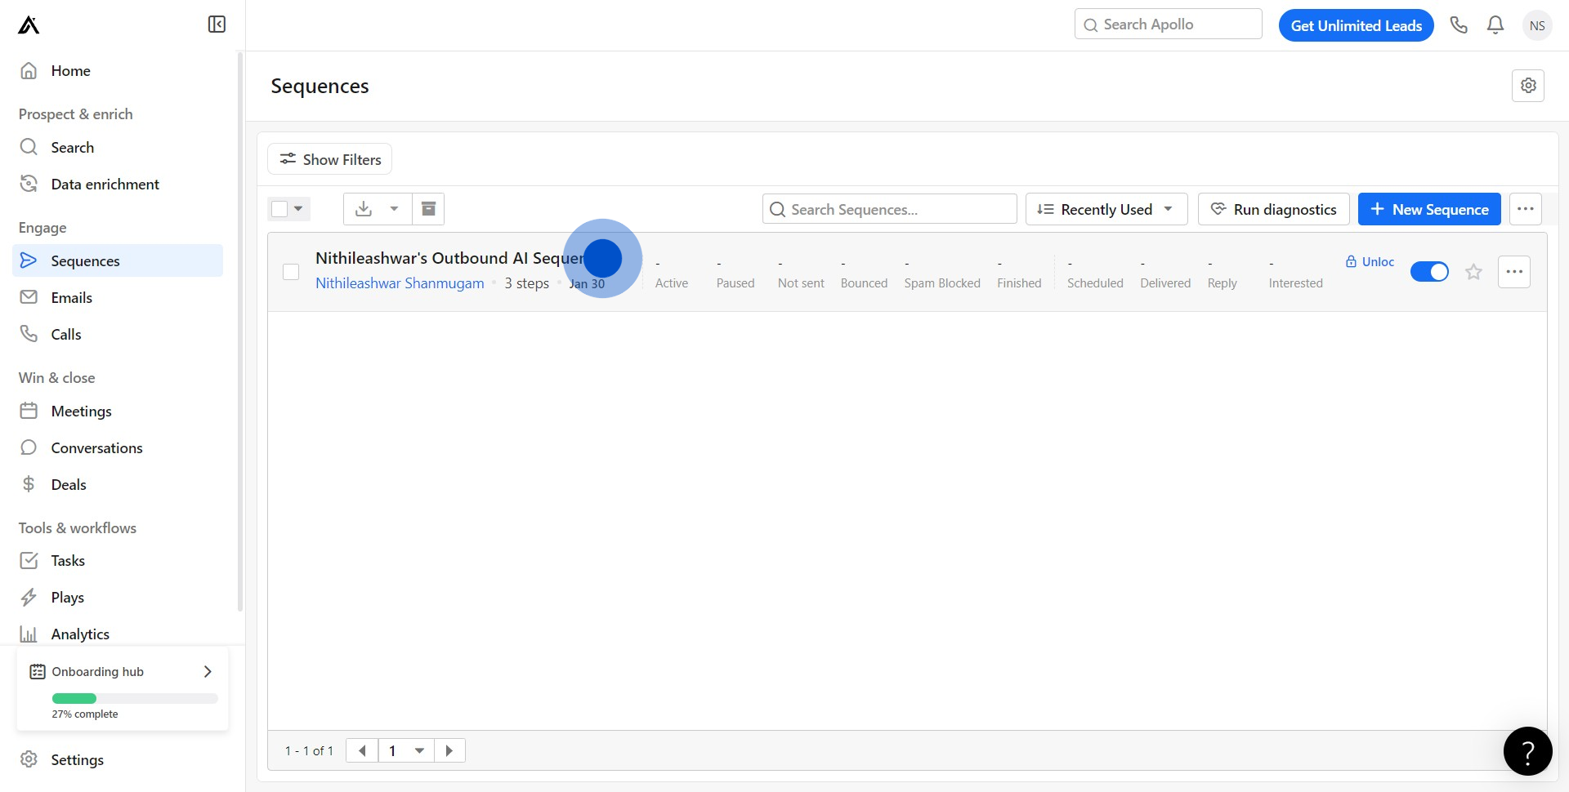Image resolution: width=1569 pixels, height=792 pixels.
Task: Click the archive sequences icon
Action: (x=428, y=209)
